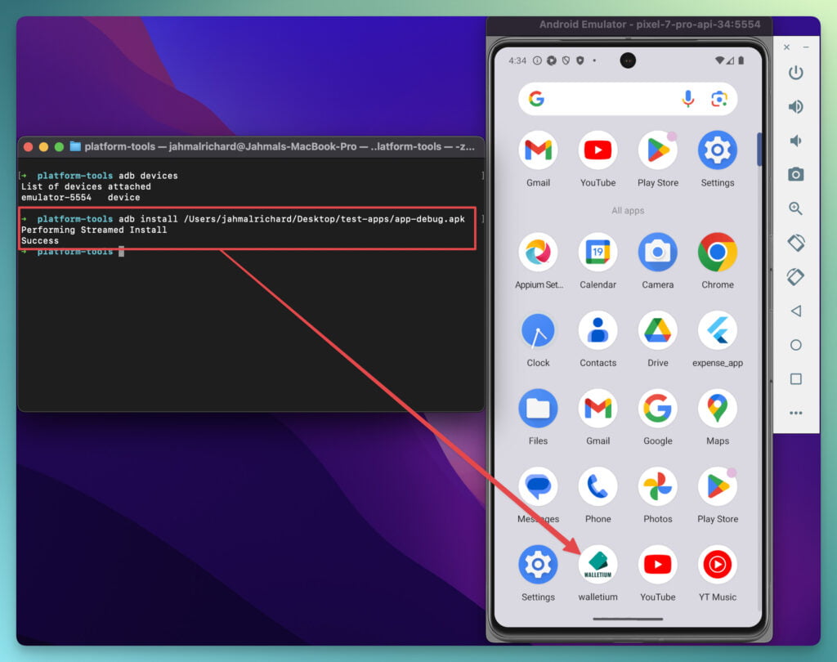Open the Photos app
The image size is (837, 662).
(x=658, y=487)
